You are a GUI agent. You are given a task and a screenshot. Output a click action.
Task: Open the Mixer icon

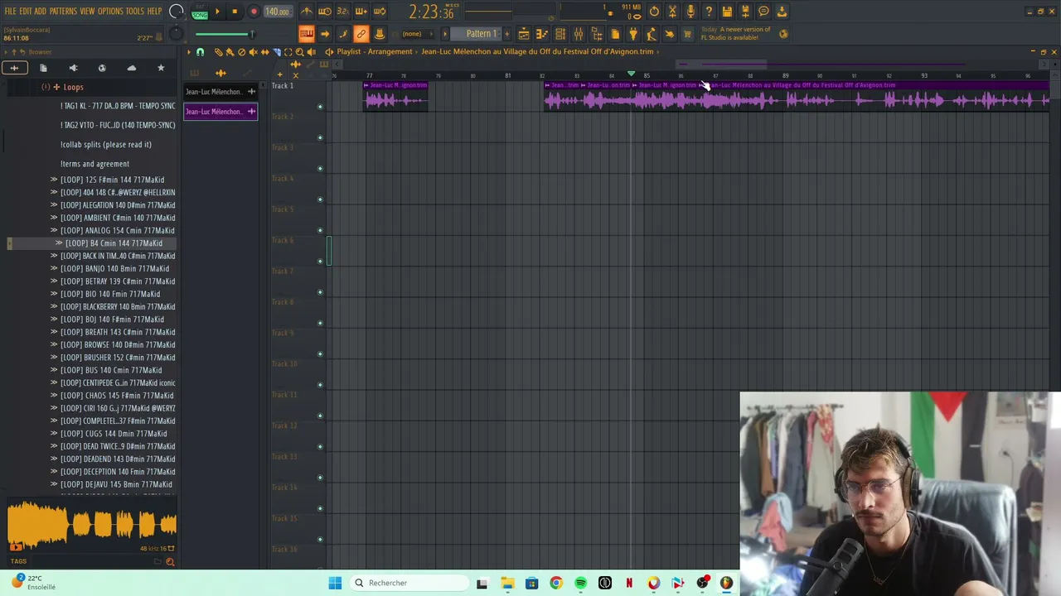(x=579, y=34)
